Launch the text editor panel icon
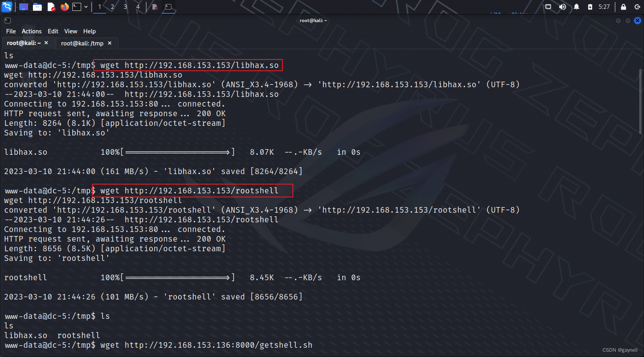644x357 pixels. (51, 7)
